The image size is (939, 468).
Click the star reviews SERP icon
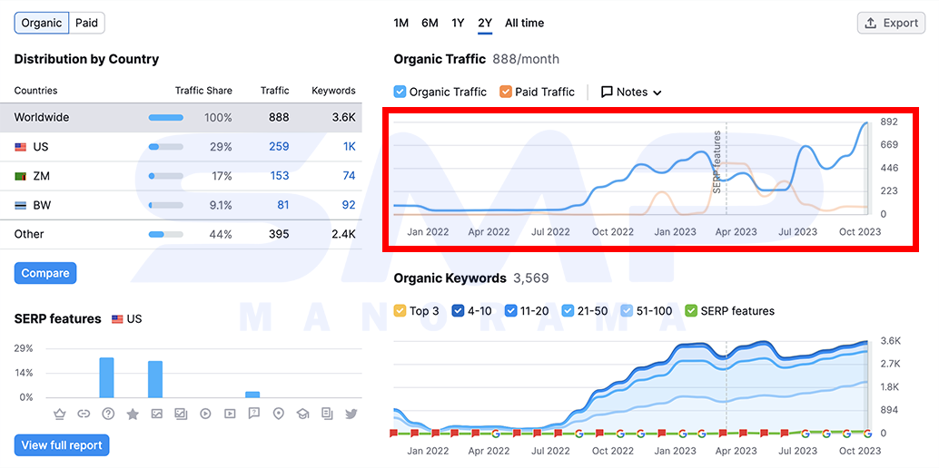[133, 414]
